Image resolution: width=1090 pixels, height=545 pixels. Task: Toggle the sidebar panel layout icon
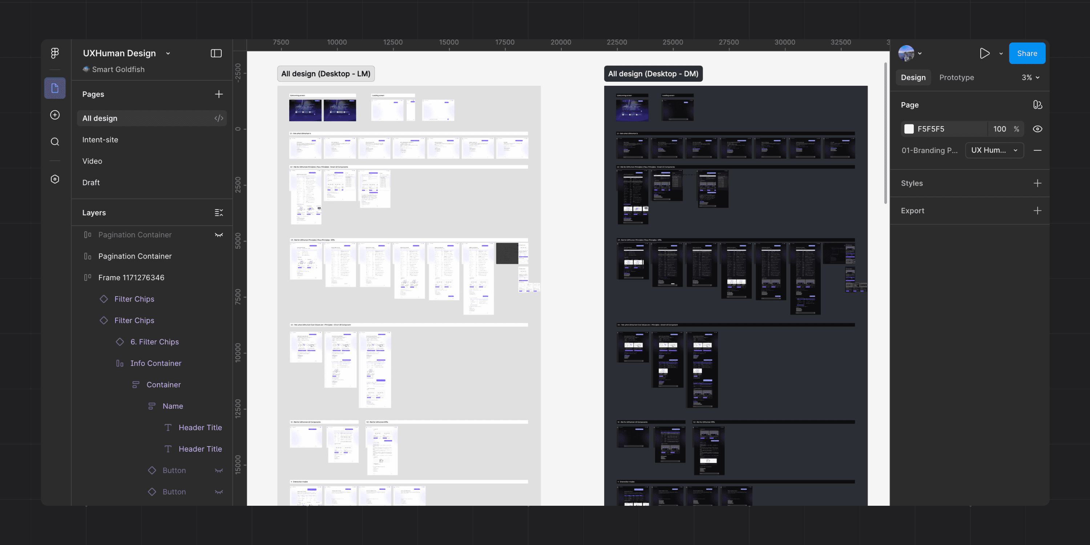216,53
